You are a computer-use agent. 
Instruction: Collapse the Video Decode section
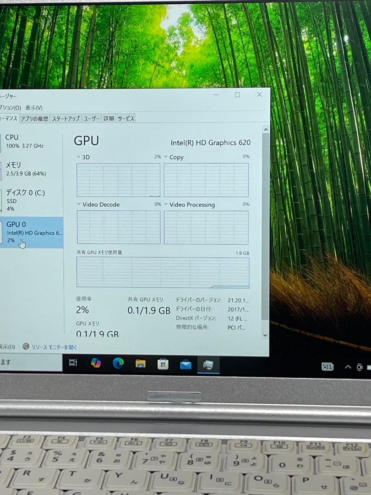[x=79, y=204]
